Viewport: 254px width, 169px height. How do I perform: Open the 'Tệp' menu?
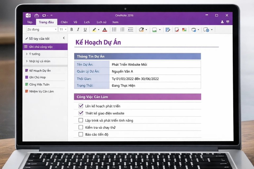(x=29, y=22)
